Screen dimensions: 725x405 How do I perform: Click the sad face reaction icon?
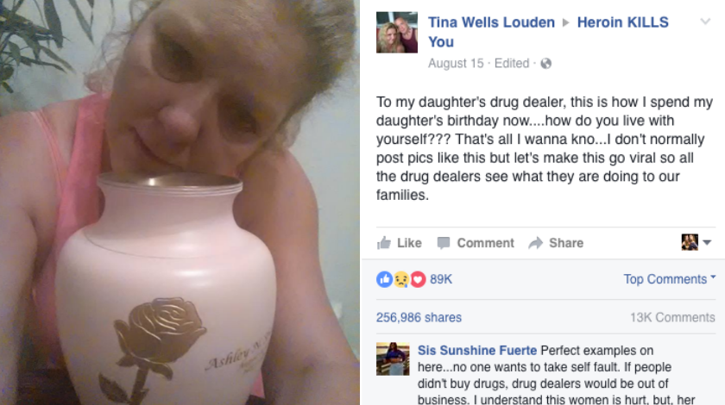[x=400, y=279]
